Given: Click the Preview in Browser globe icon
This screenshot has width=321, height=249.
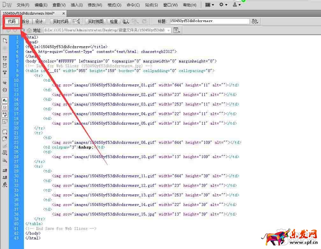Looking at the screenshot, I should (x=125, y=21).
